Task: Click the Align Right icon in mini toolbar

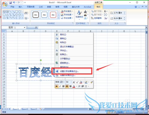Action: coord(70,86)
